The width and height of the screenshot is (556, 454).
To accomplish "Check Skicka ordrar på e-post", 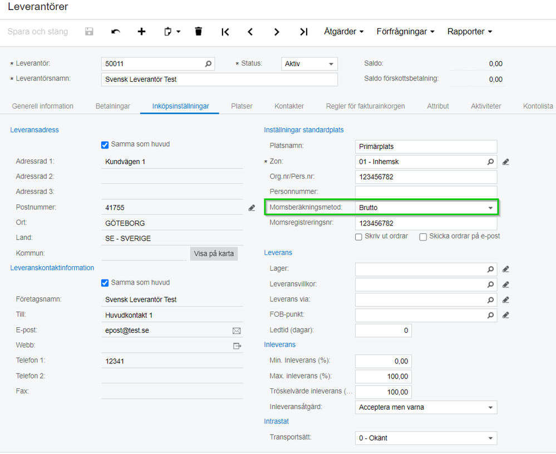I will coord(423,237).
